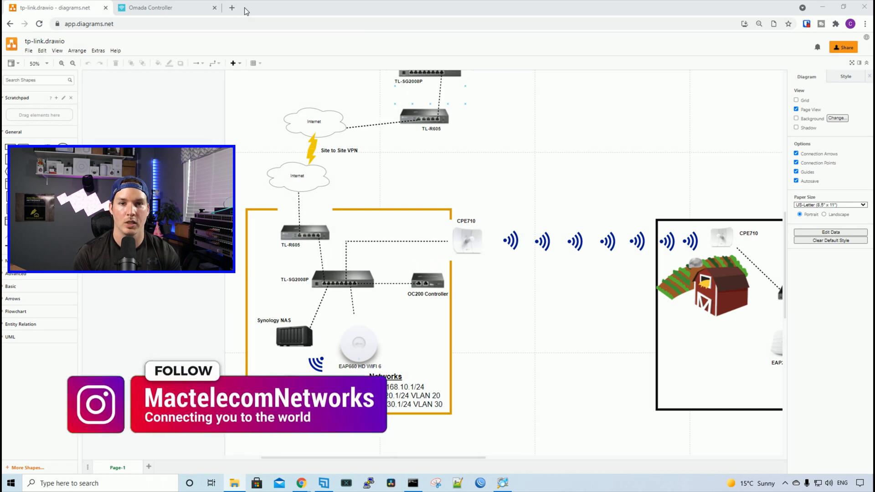Screen dimensions: 875x492
Task: Click the zoom out magnifier icon
Action: click(x=73, y=63)
